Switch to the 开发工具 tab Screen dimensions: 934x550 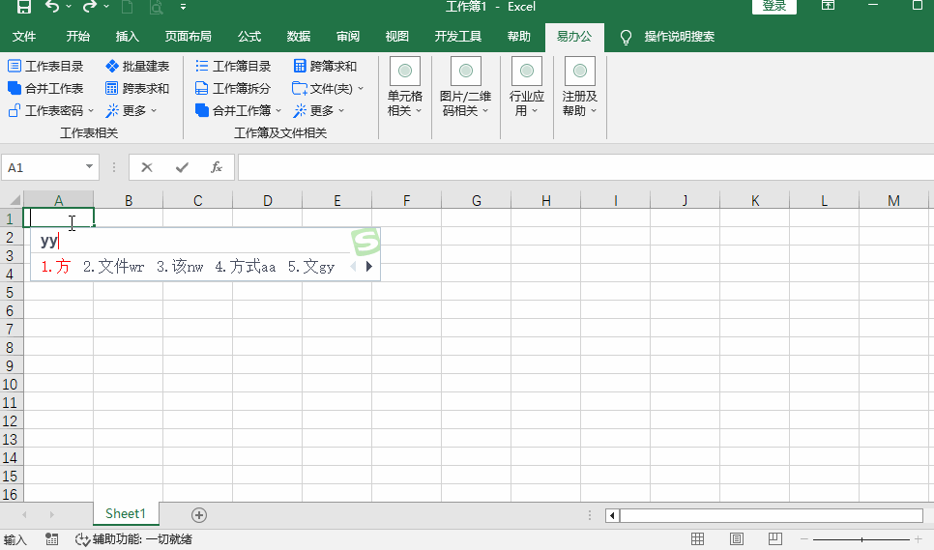tap(457, 37)
